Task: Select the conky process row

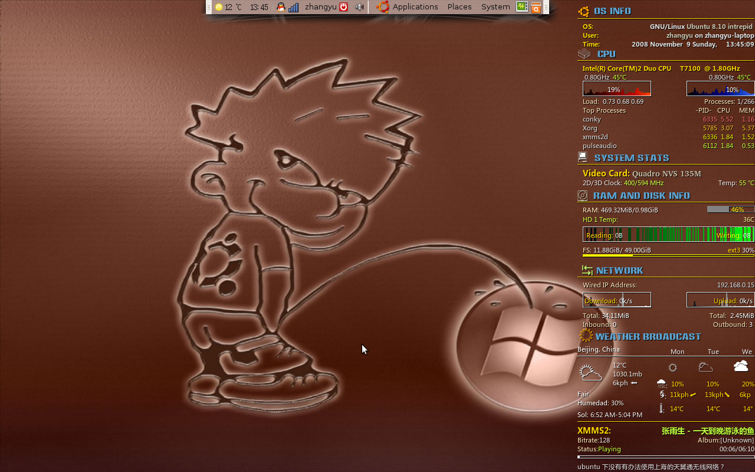Action: (668, 119)
